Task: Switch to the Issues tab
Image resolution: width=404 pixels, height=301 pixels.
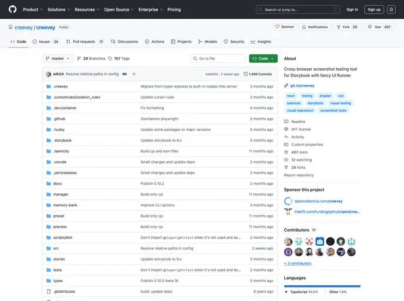Action: coord(46,42)
